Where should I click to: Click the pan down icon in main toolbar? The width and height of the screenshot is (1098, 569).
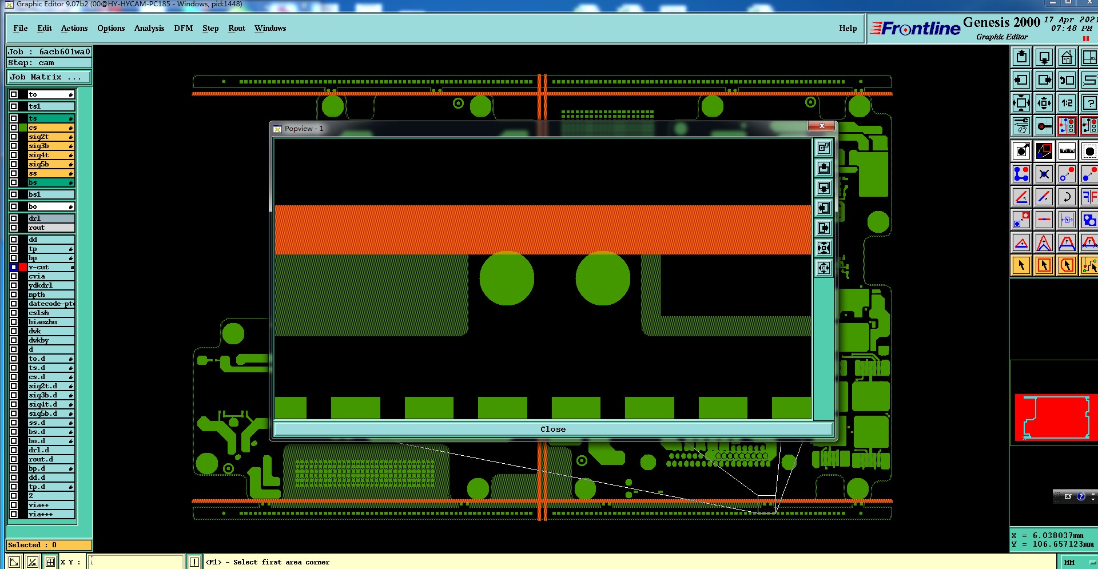[x=1044, y=58]
